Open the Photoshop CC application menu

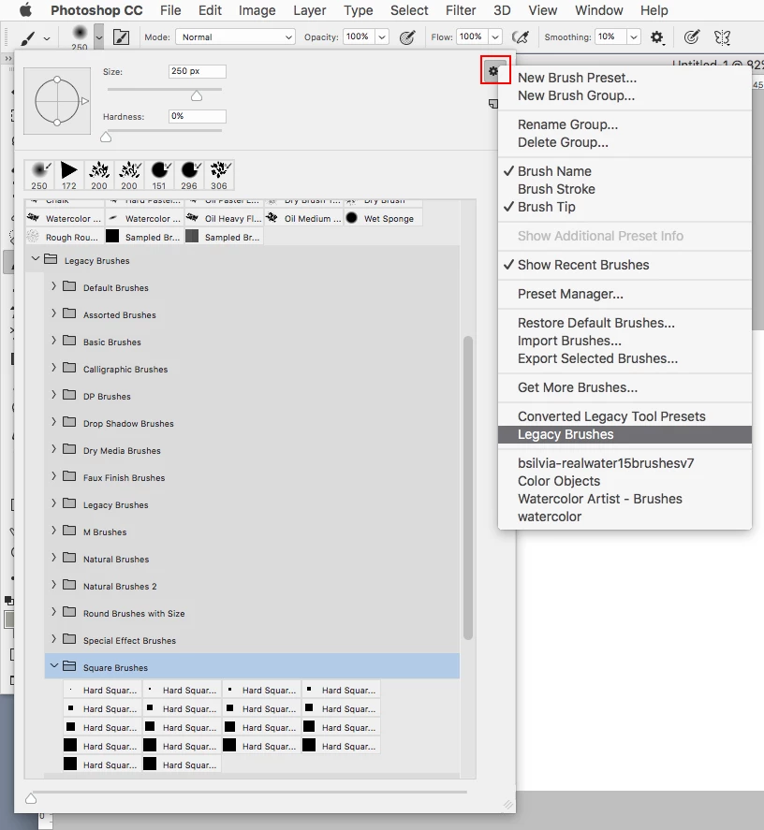[x=96, y=10]
